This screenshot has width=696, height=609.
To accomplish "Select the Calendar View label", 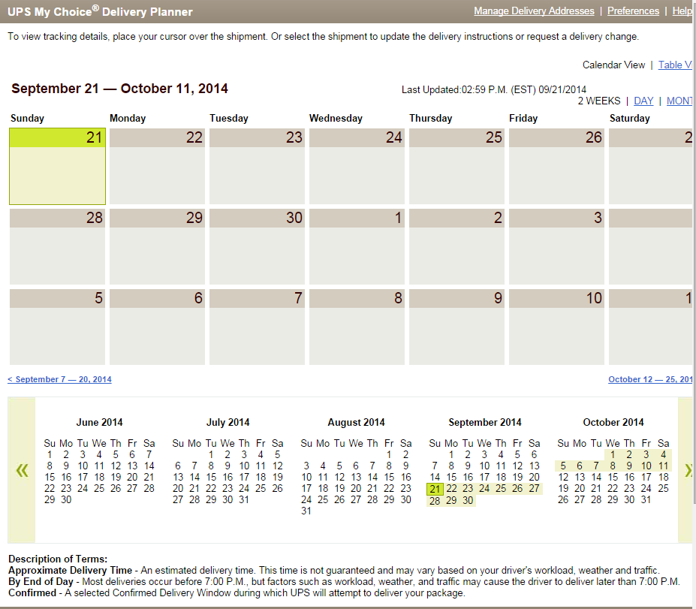I will pyautogui.click(x=613, y=65).
